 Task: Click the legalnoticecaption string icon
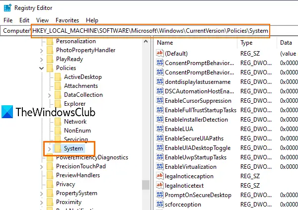[160, 176]
